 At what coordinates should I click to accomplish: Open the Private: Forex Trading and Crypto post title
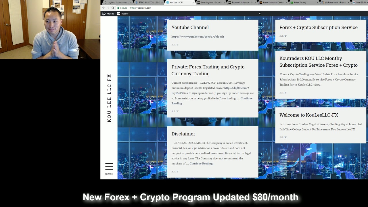point(208,70)
